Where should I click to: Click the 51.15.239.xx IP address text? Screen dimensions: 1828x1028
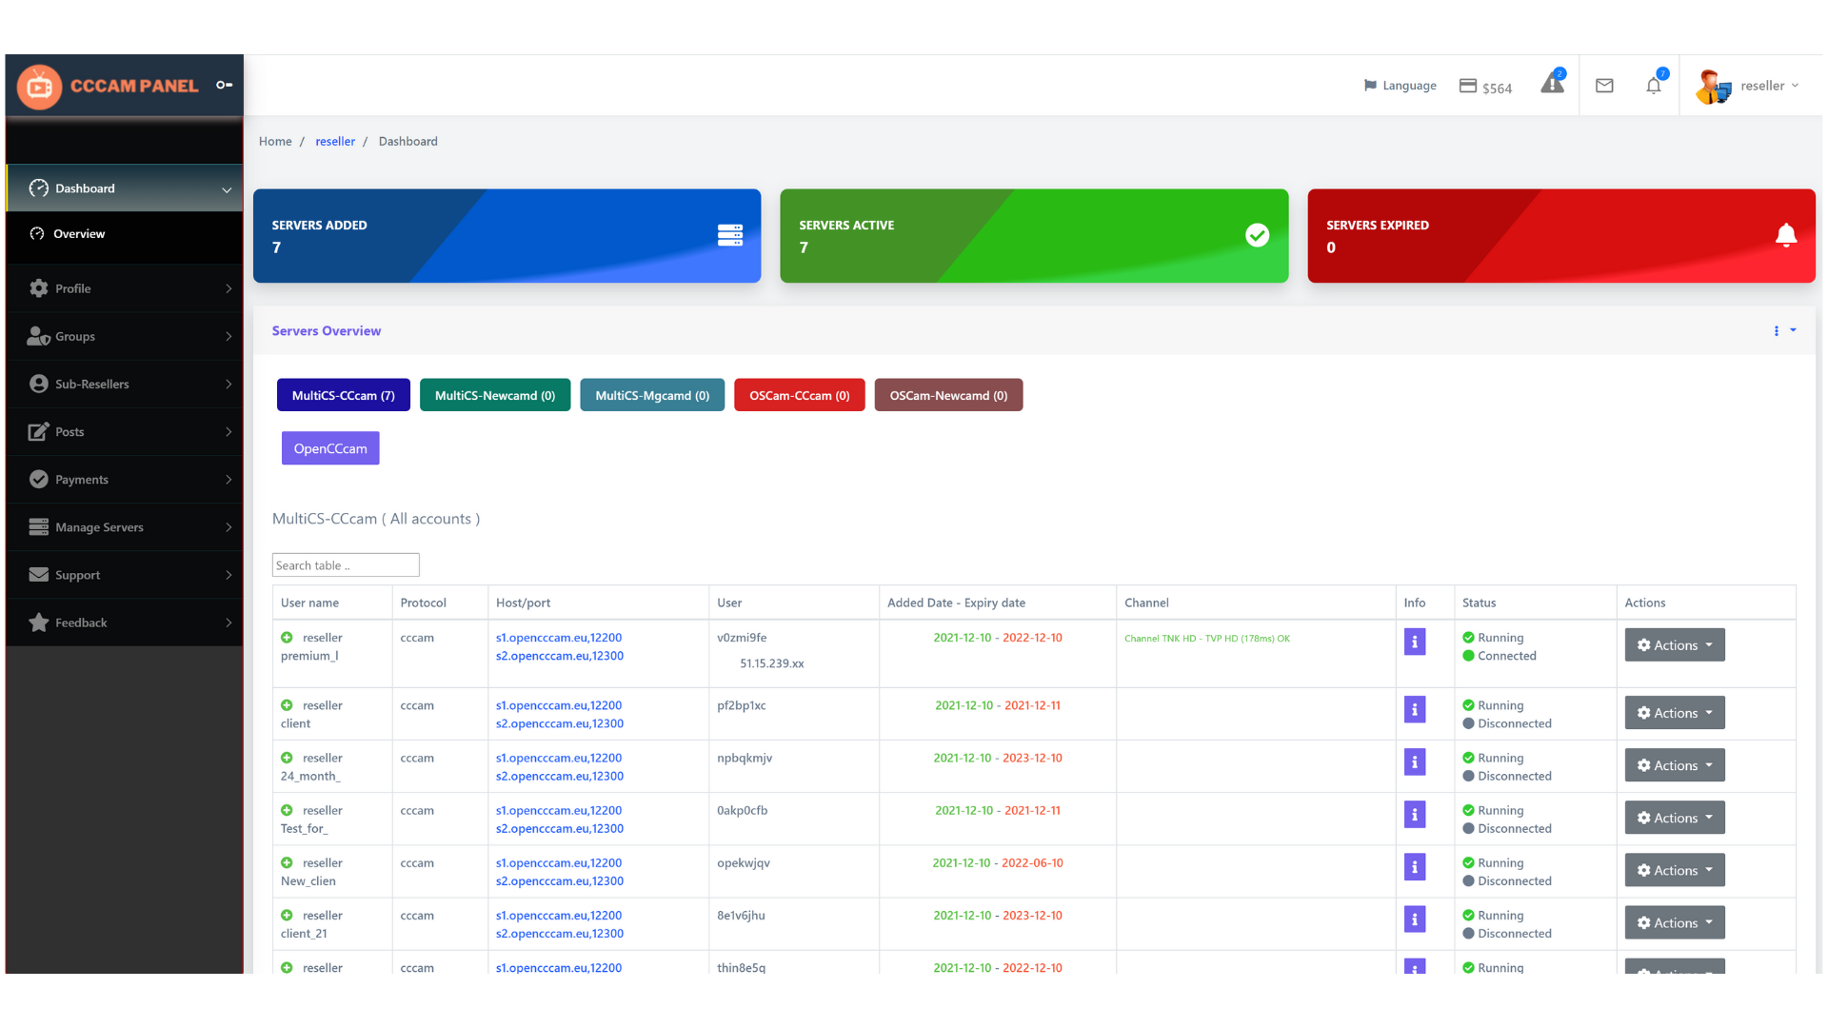771,663
